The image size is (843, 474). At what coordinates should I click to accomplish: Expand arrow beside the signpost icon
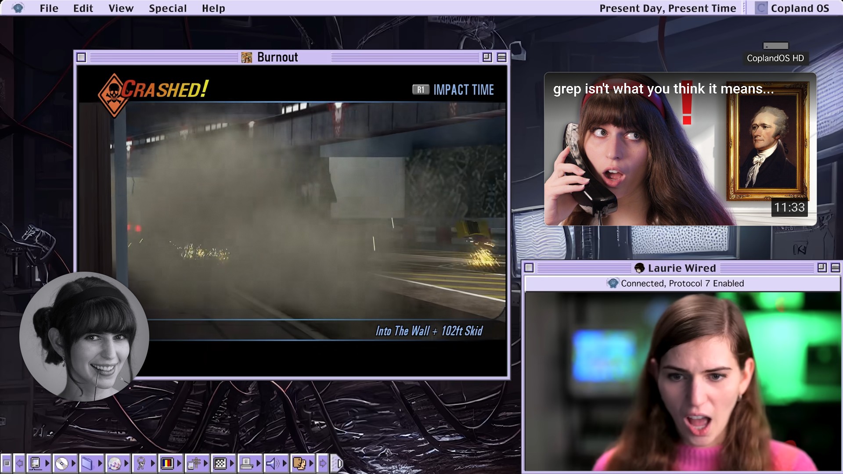click(205, 463)
